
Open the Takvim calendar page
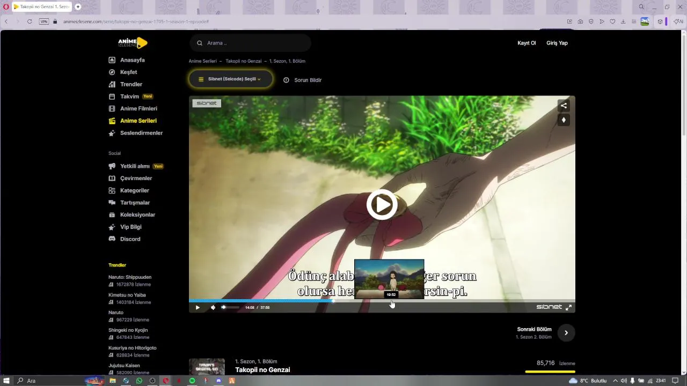pyautogui.click(x=131, y=96)
